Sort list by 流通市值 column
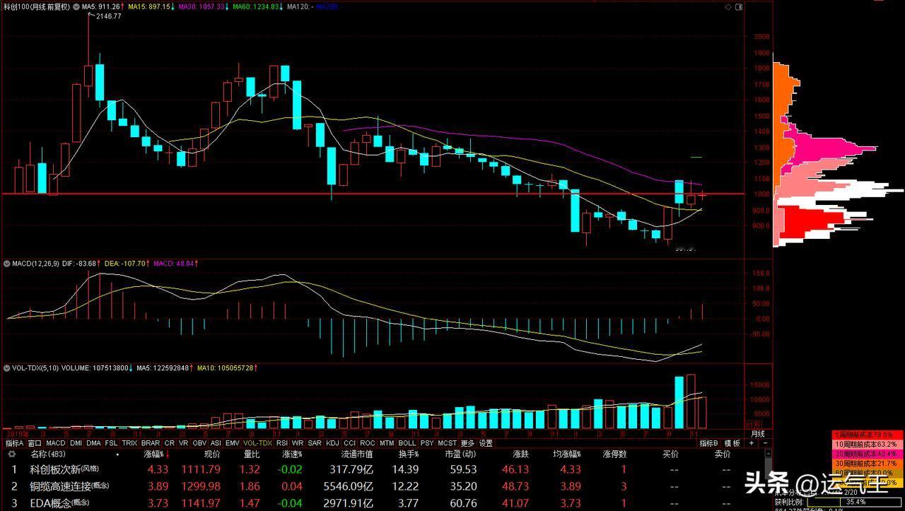Viewport: 905px width, 511px height. tap(356, 454)
